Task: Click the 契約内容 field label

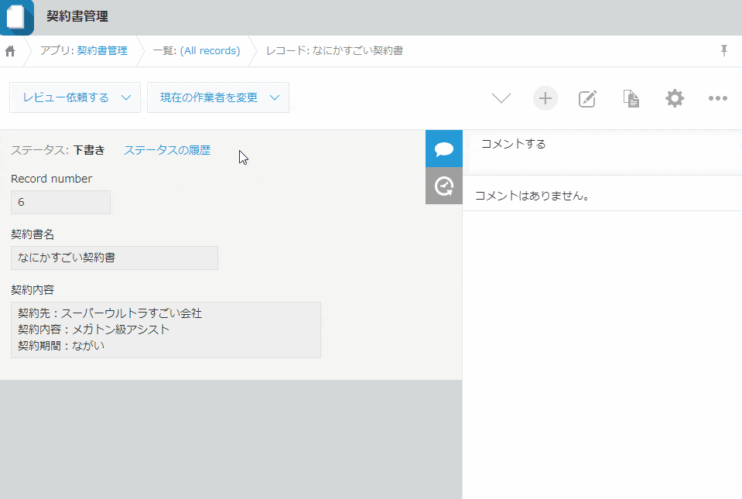Action: (32, 290)
